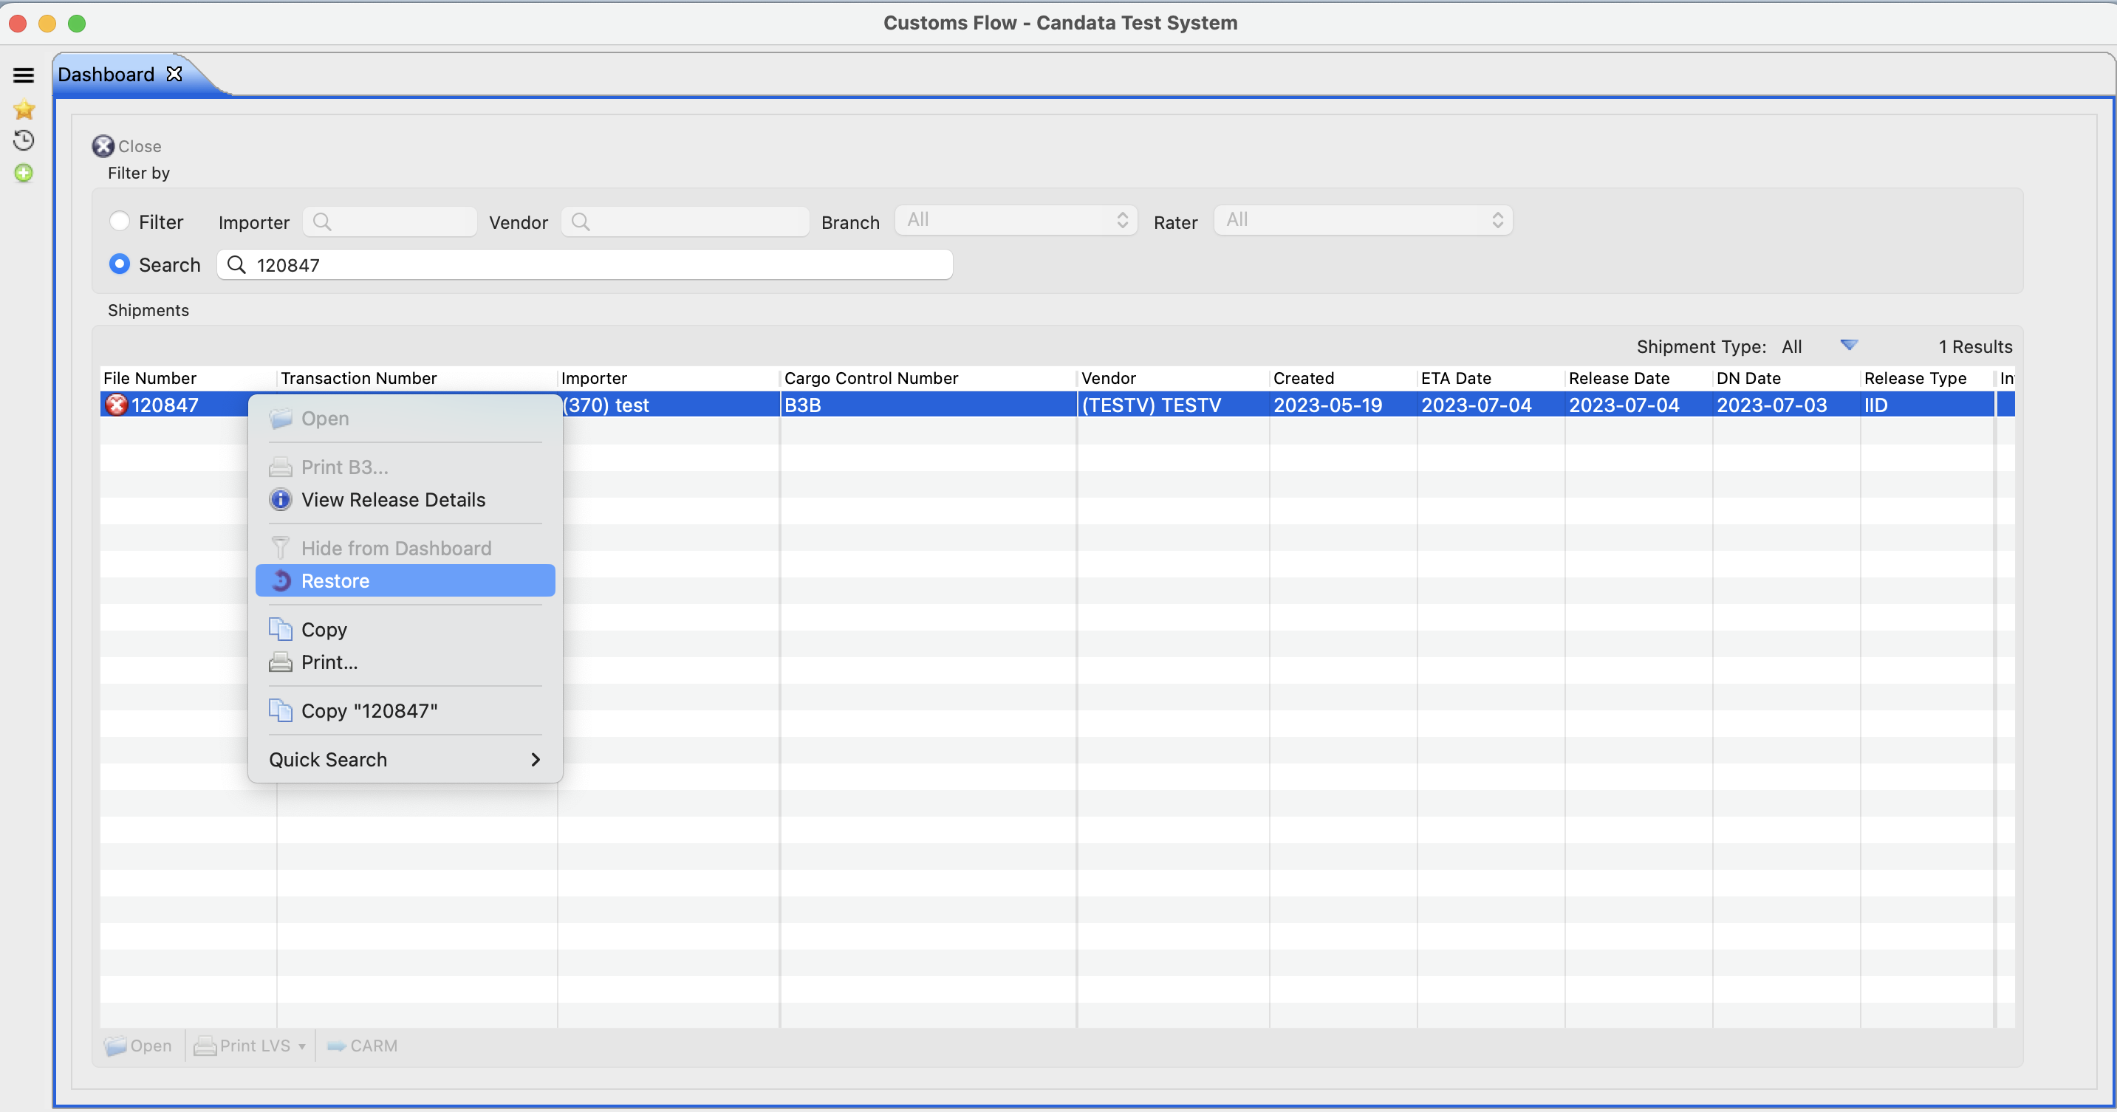Click the magnifier icon in Search box
2117x1112 pixels.
click(236, 264)
